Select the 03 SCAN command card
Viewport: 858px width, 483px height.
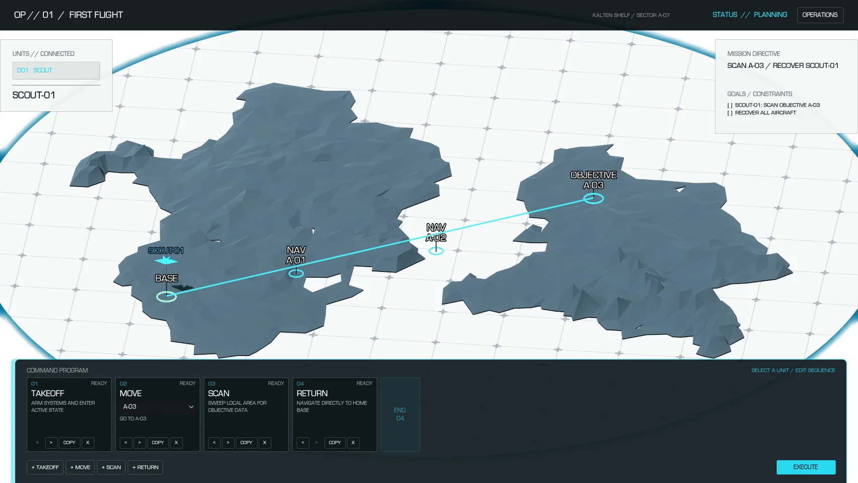pos(246,415)
